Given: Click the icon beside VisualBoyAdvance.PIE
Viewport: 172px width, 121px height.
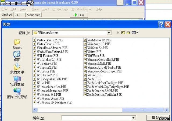Looking at the screenshot, I should (35, 48).
